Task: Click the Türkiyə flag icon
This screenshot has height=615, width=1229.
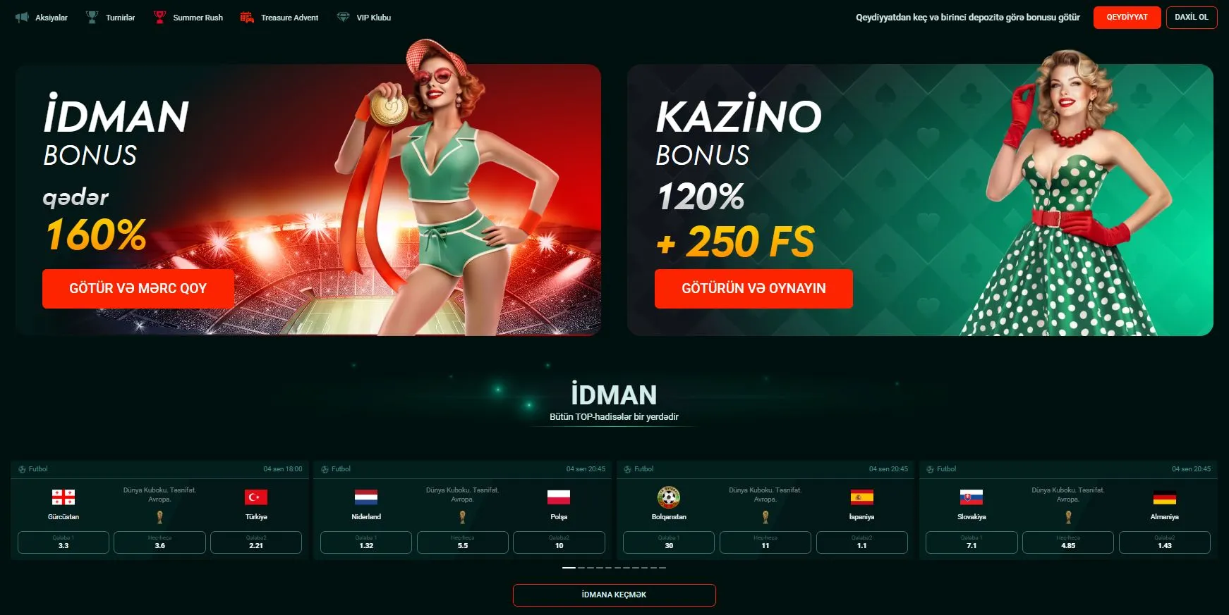Action: [x=256, y=497]
